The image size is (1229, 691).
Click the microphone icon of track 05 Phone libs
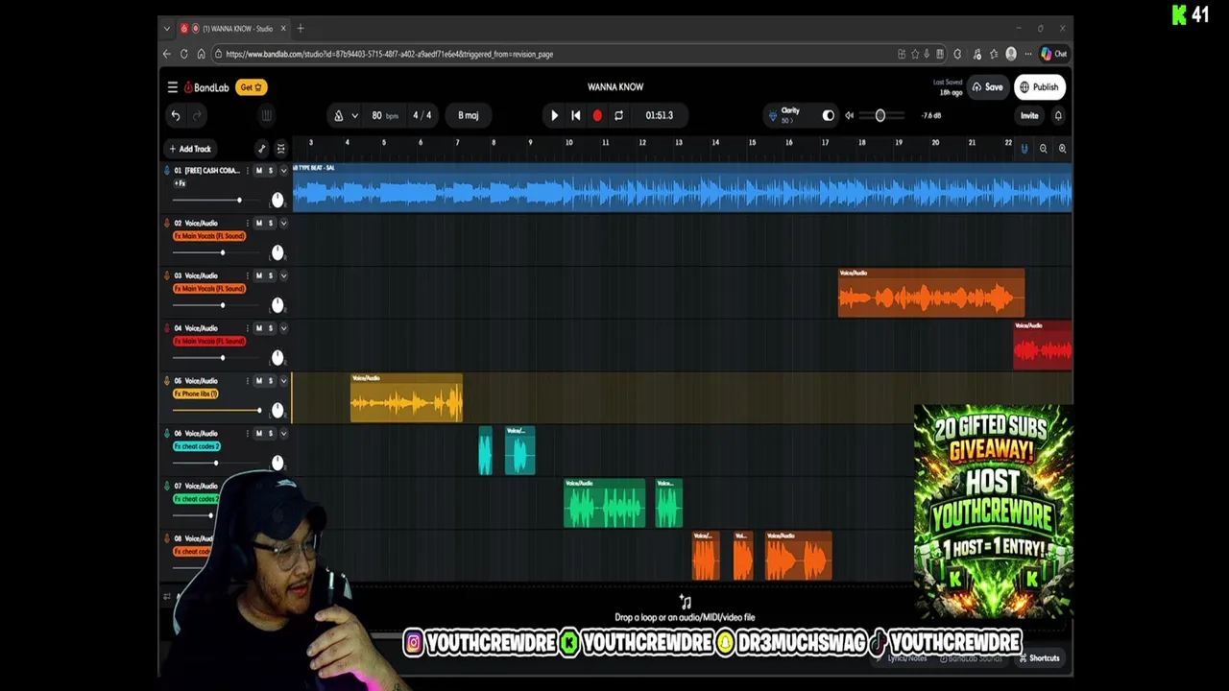click(167, 381)
